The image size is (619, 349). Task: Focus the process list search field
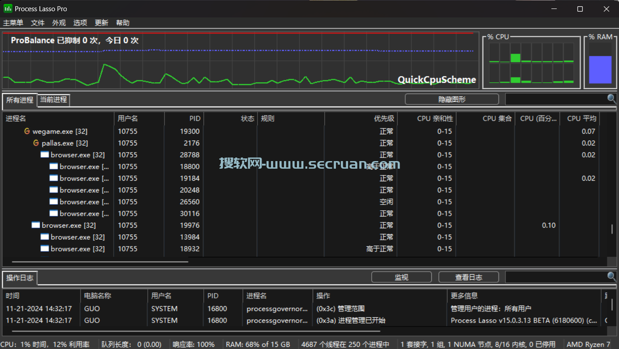coord(556,99)
